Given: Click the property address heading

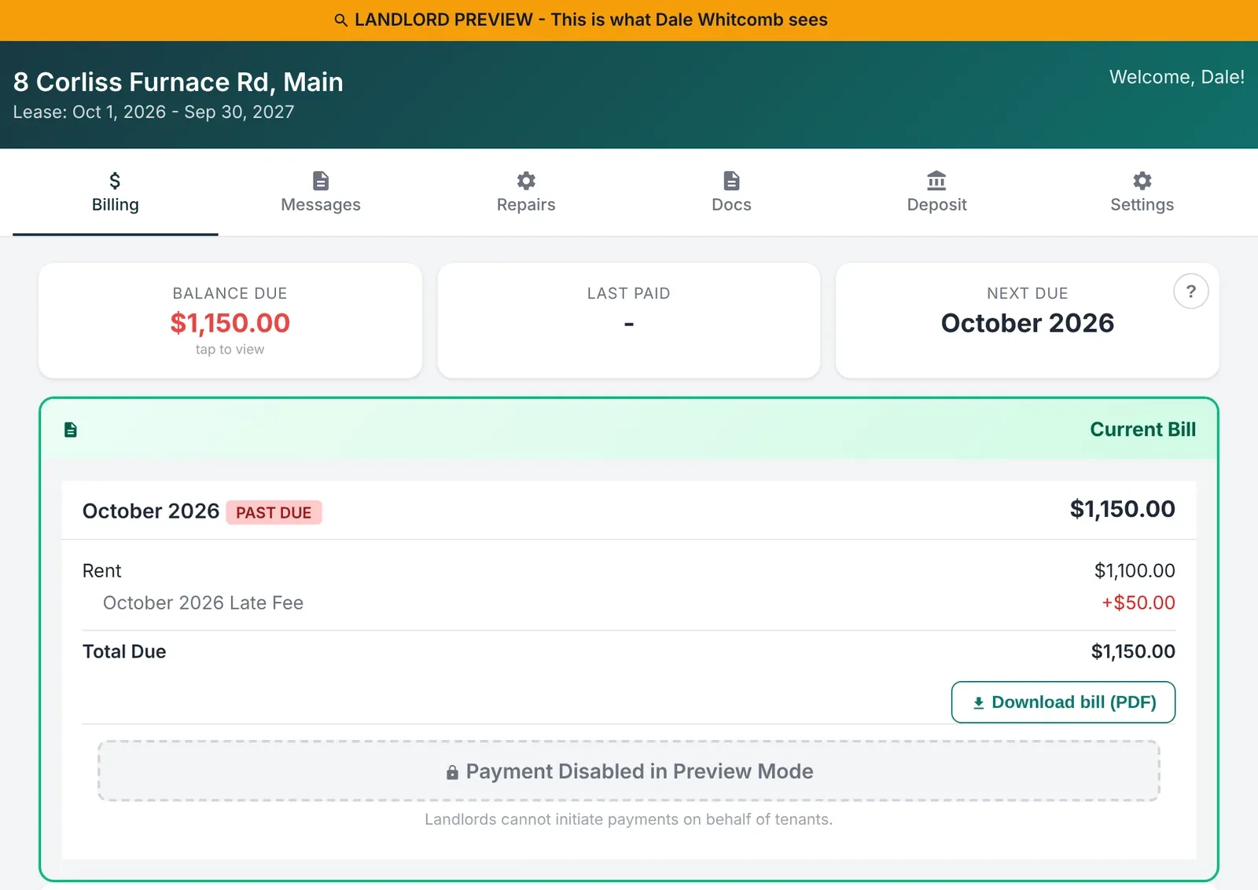Looking at the screenshot, I should click(178, 82).
